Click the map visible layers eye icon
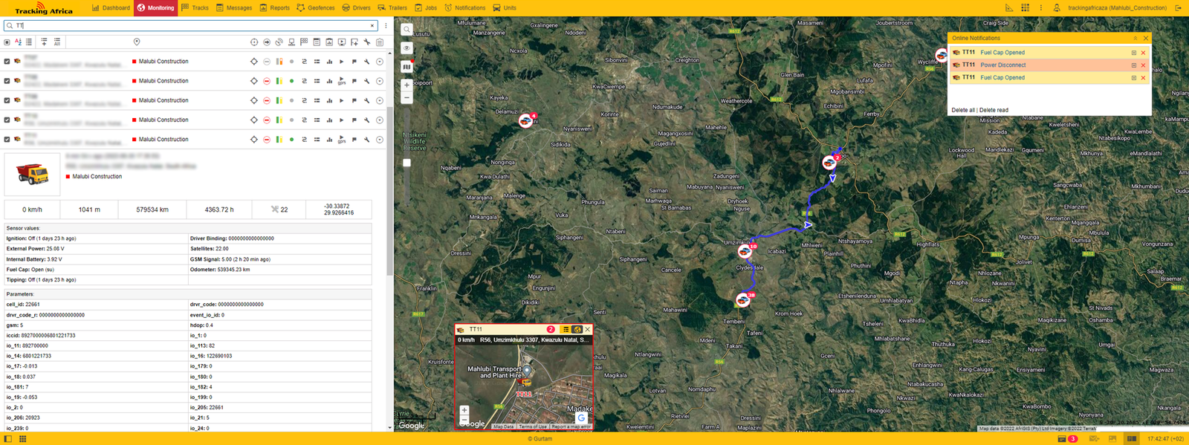This screenshot has height=445, width=1189. click(x=406, y=48)
